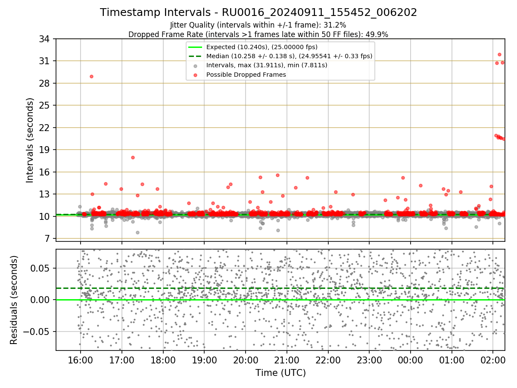Click the Residuals (seconds) y-axis label

14,300
